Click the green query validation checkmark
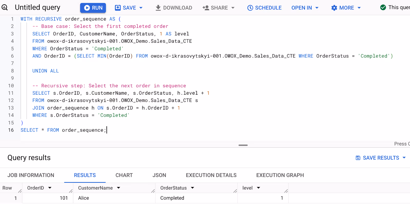410x204 pixels. pos(383,7)
